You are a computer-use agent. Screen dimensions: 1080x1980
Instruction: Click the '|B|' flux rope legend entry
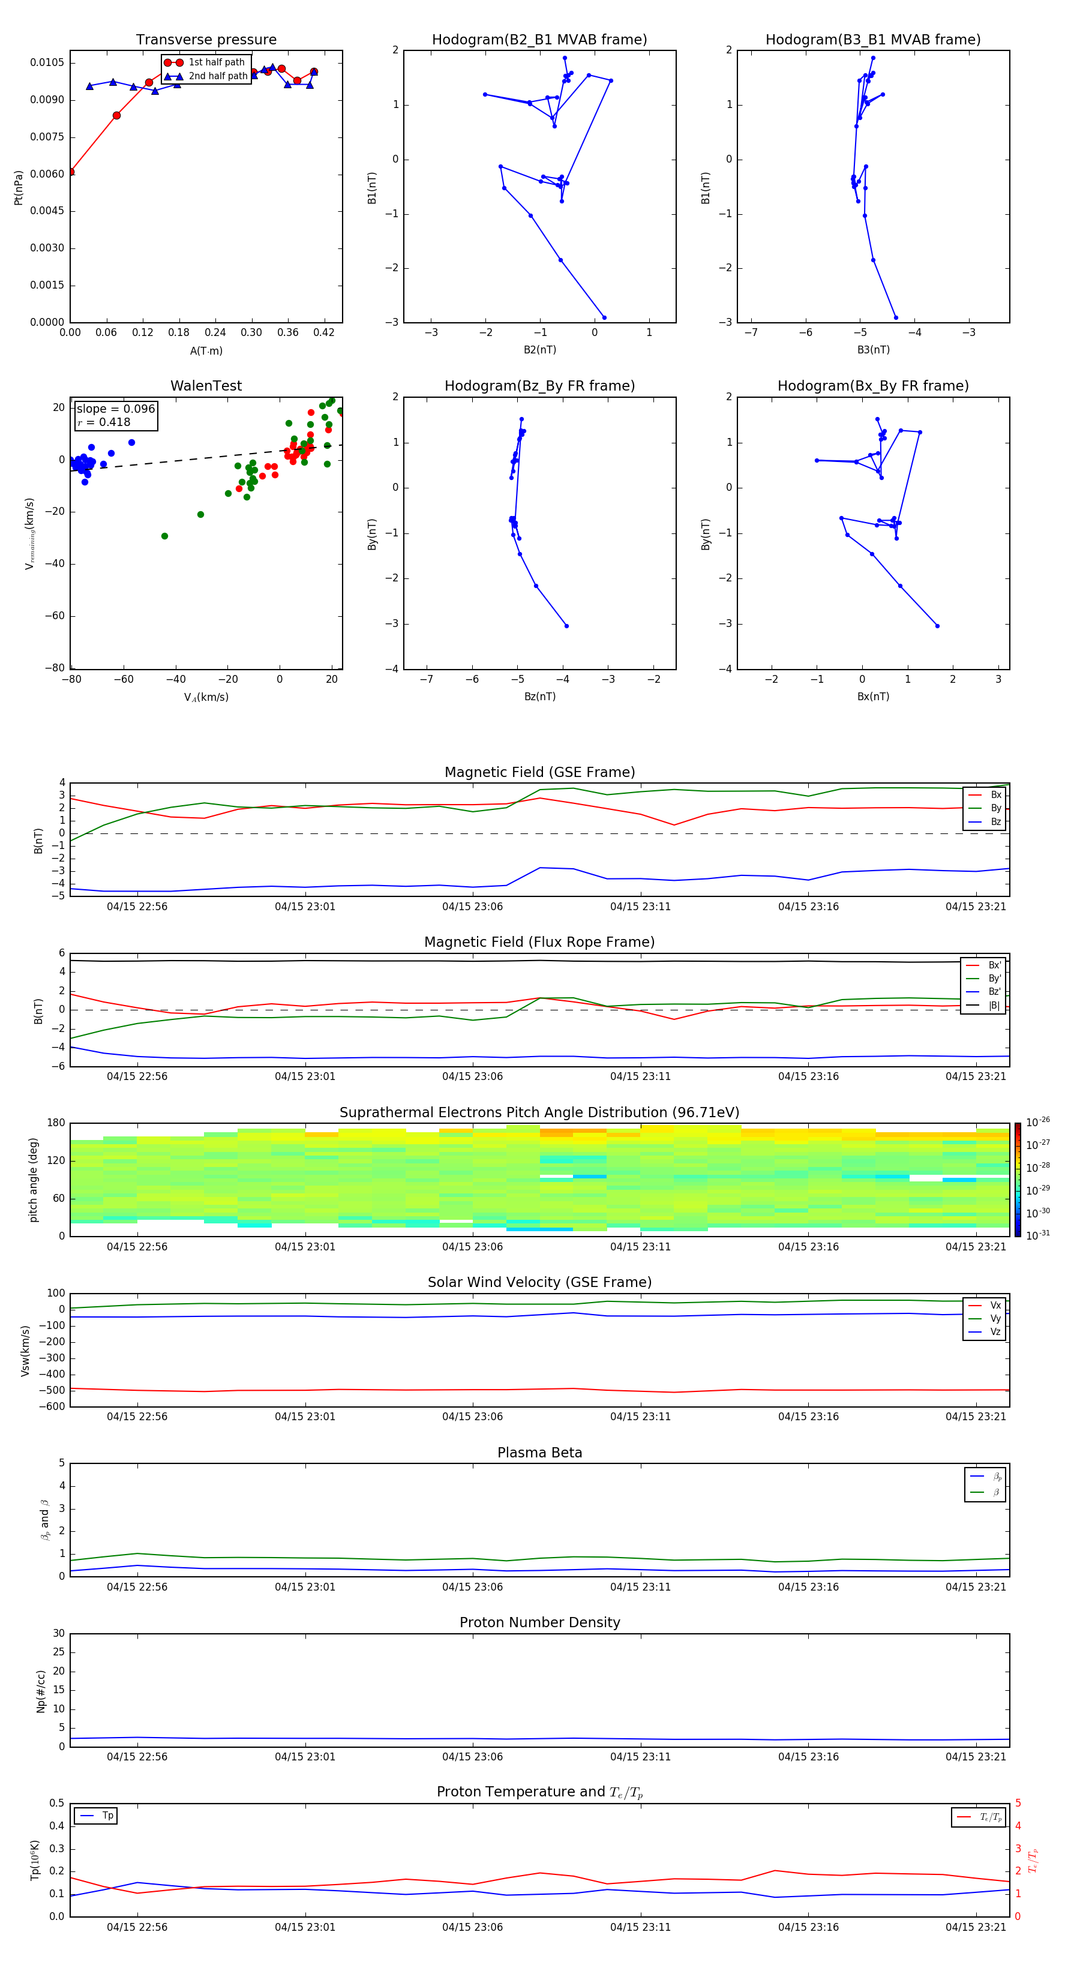tap(984, 1006)
